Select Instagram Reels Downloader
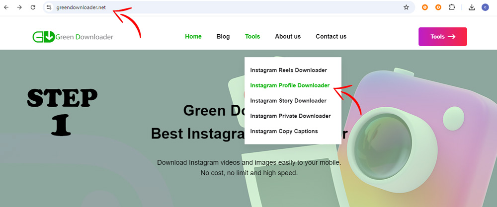The image size is (497, 207). coord(288,70)
